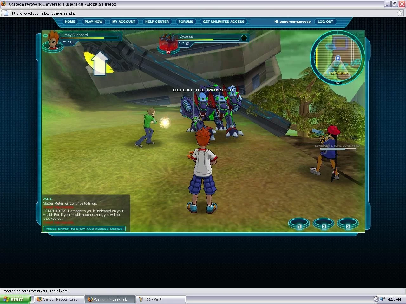Open the PLAY NOW nav tab

click(x=94, y=22)
